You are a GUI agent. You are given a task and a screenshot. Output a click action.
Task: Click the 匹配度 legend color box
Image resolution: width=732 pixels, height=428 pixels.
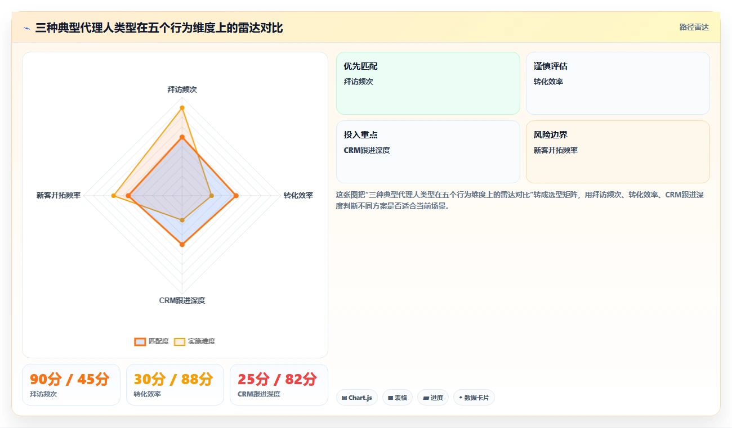point(140,341)
